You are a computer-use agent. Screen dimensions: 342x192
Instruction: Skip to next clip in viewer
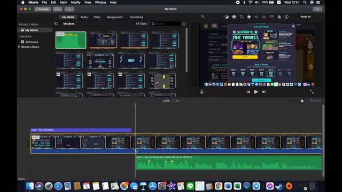click(x=264, y=92)
